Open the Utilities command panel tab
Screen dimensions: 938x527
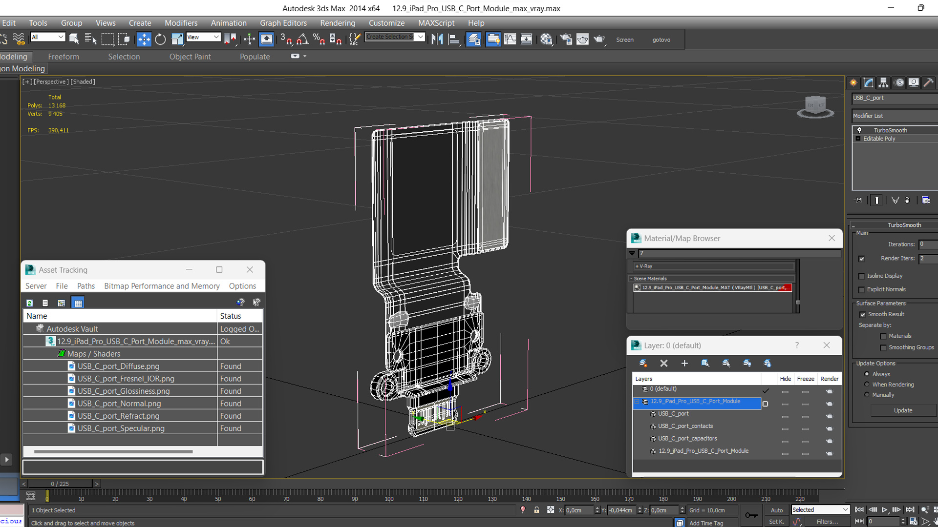click(x=929, y=83)
